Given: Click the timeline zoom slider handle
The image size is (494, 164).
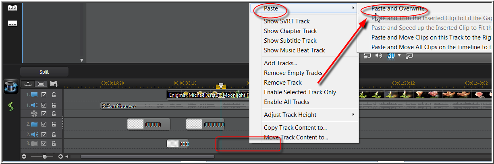Looking at the screenshot, I should tap(44, 156).
